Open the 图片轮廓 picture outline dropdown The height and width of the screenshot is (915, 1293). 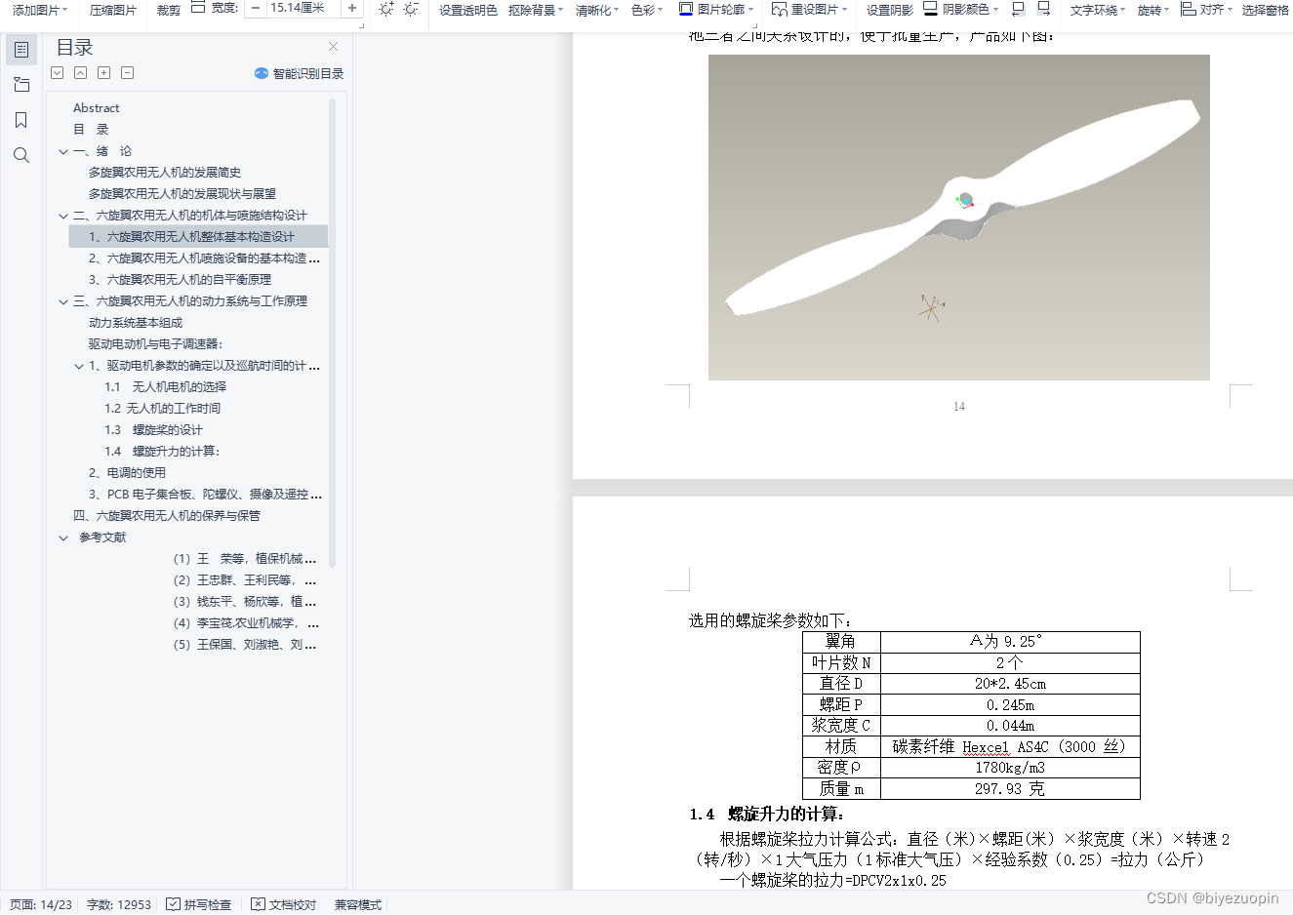tap(716, 10)
